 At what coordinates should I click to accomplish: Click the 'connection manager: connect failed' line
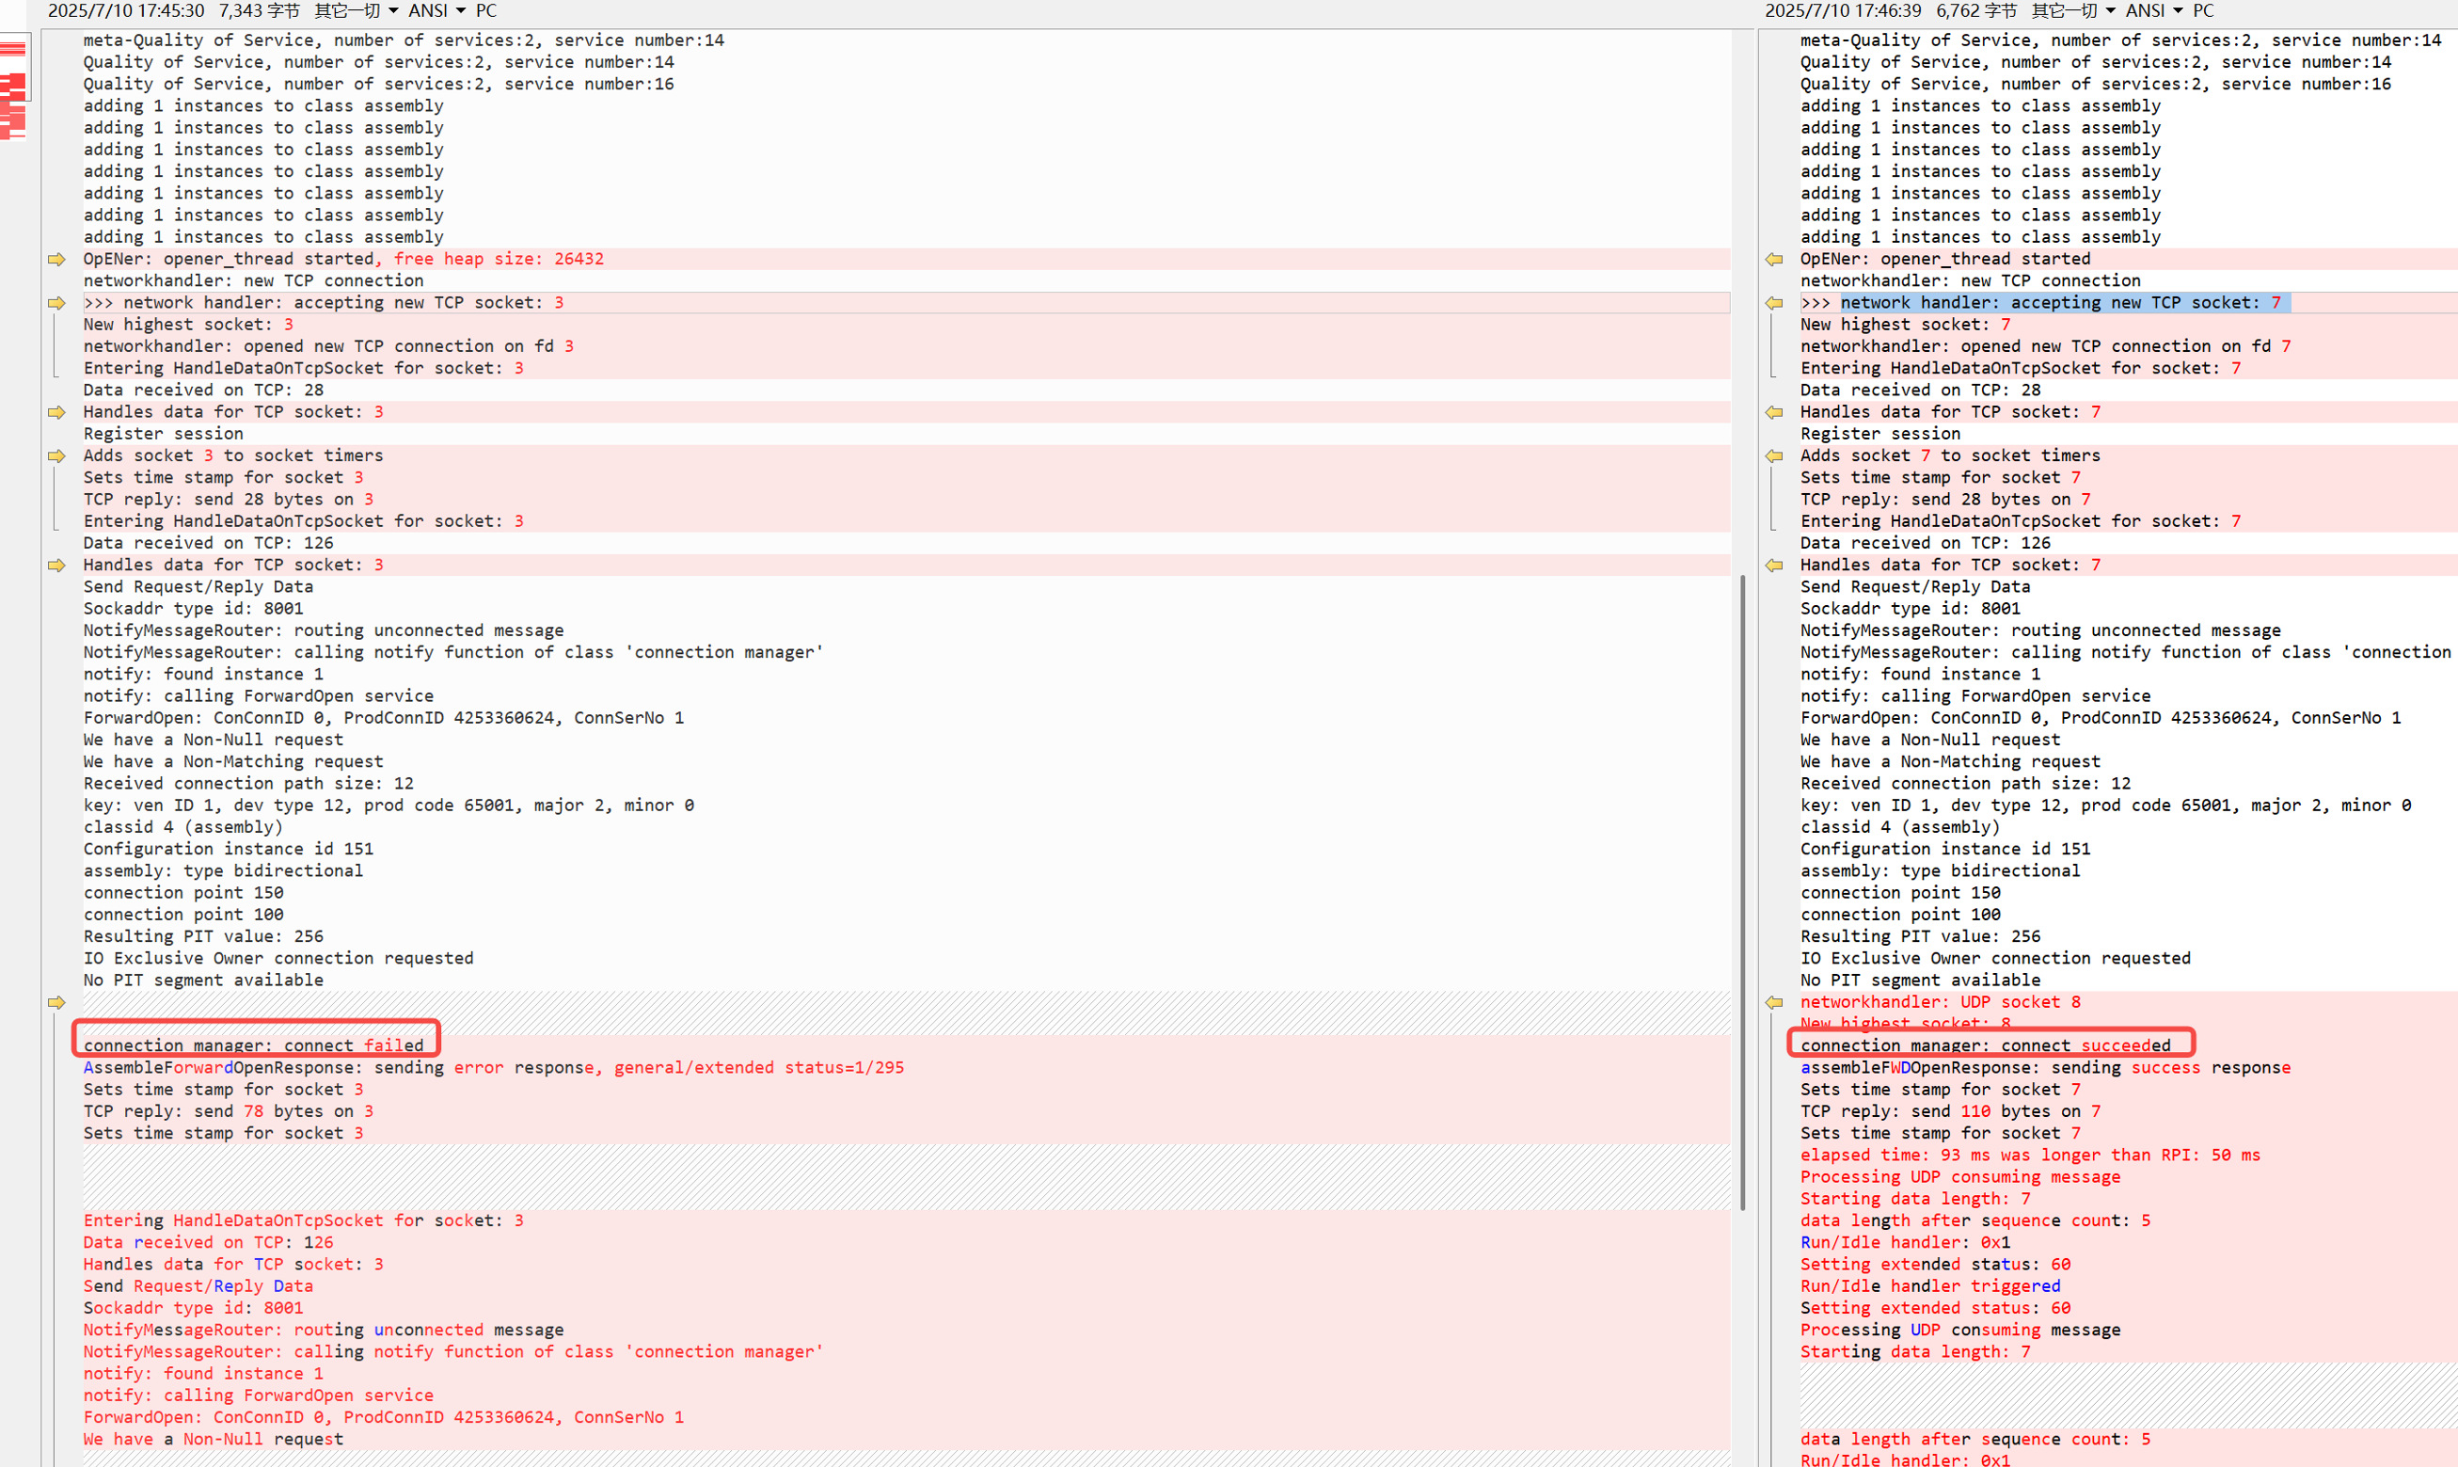tap(254, 1044)
